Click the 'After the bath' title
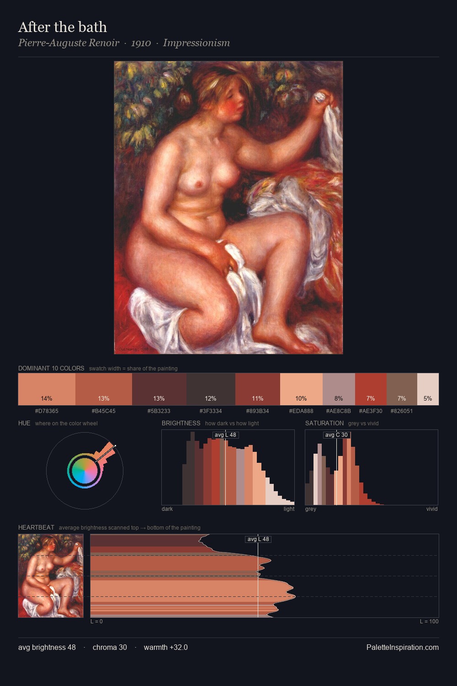457x686 pixels. pyautogui.click(x=63, y=27)
